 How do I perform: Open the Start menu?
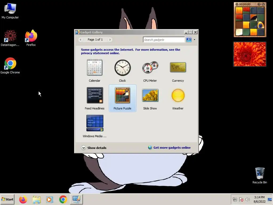(x=7, y=199)
